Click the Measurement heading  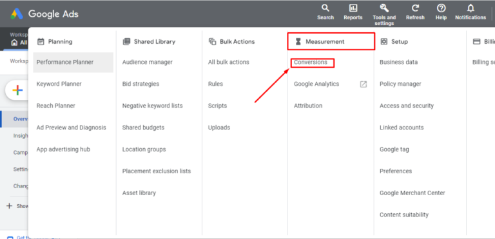click(325, 42)
